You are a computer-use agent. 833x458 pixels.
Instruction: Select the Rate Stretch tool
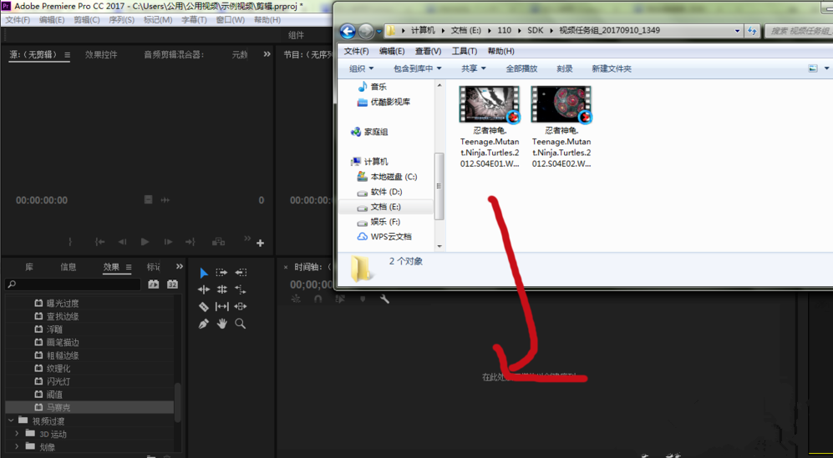(241, 289)
